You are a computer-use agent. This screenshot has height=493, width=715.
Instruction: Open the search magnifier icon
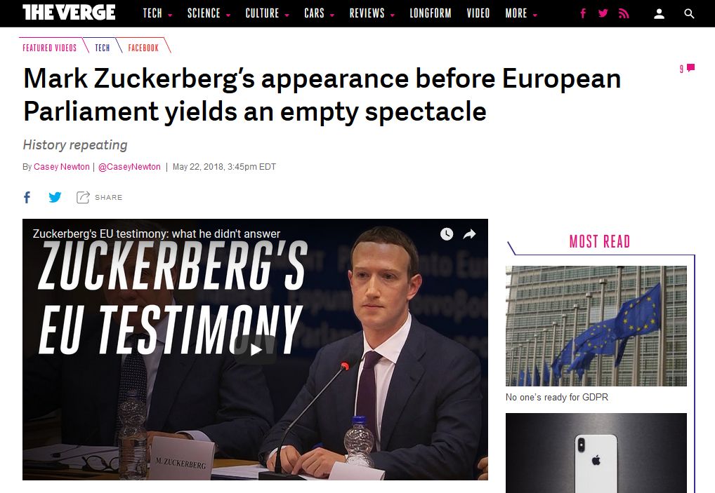pos(689,14)
